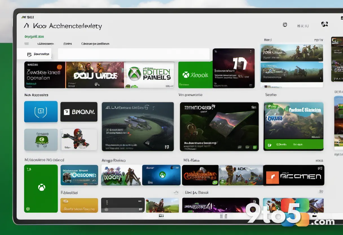343x235 pixels.
Task: Open the black 'BHONV.' tile
Action: 79,112
